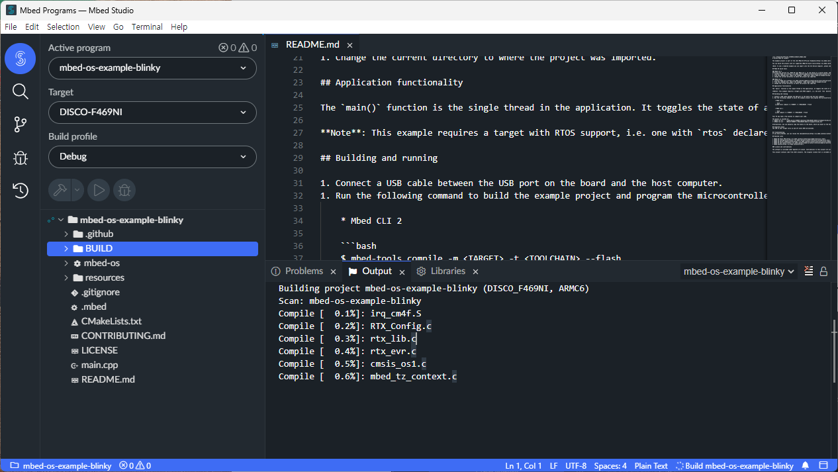Screen dimensions: 838x472
Task: Click '## Building and running' heading in editor
Action: (379, 158)
